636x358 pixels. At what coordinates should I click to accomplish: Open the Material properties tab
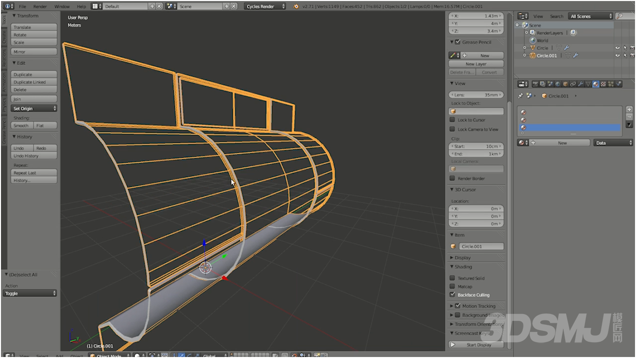(596, 84)
